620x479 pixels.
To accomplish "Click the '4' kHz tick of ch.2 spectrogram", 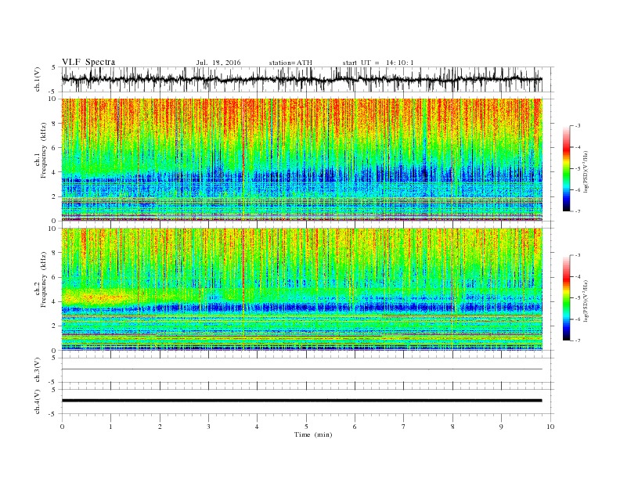I will 55,301.
